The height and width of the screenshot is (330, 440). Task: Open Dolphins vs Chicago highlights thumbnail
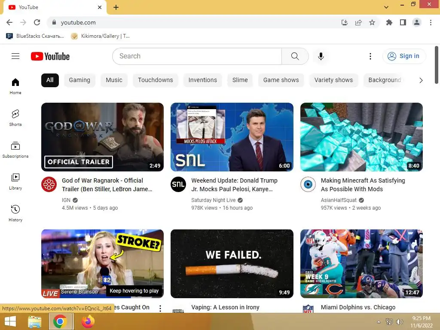tap(361, 263)
